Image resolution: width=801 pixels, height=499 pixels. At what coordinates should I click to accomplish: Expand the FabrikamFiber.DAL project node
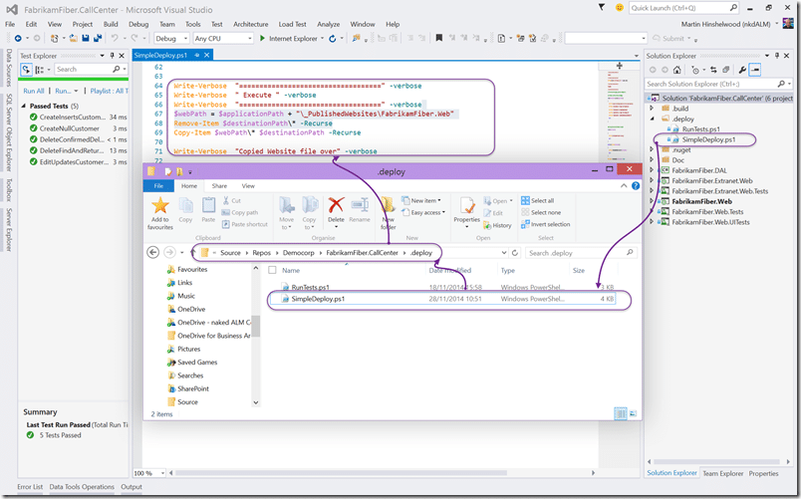[x=652, y=170]
